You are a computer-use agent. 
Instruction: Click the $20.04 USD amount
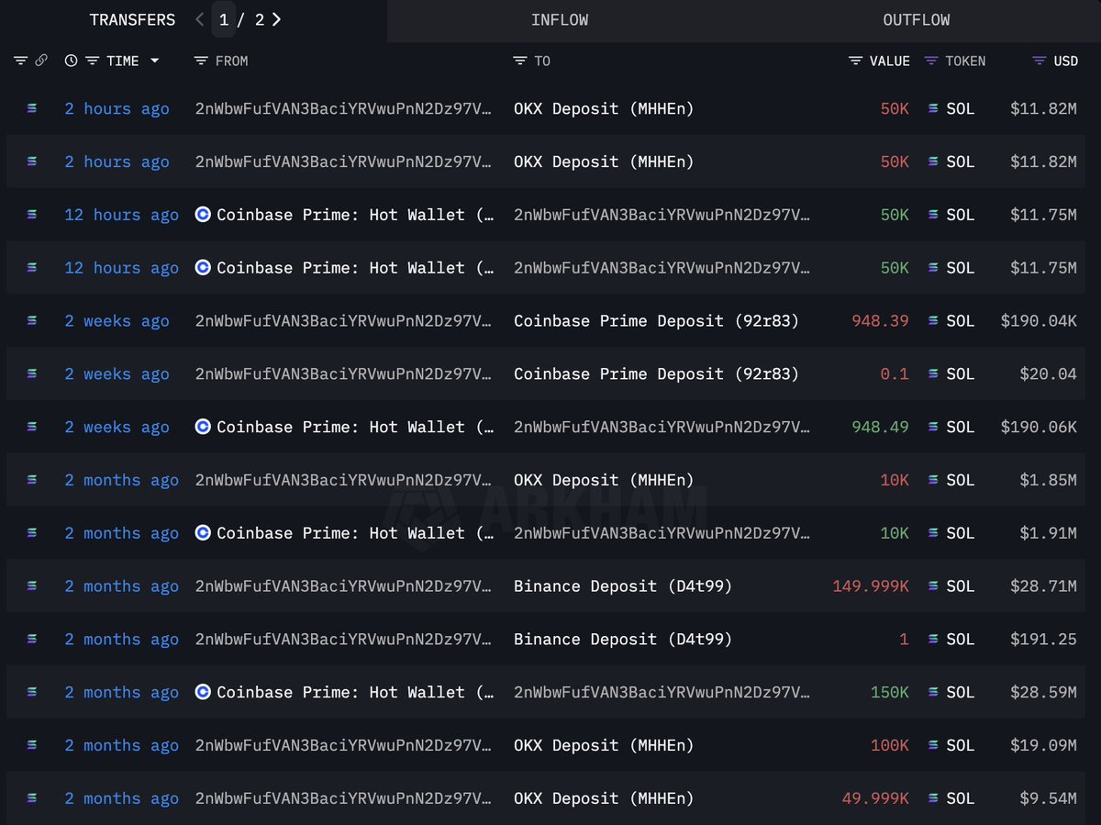tap(1048, 374)
